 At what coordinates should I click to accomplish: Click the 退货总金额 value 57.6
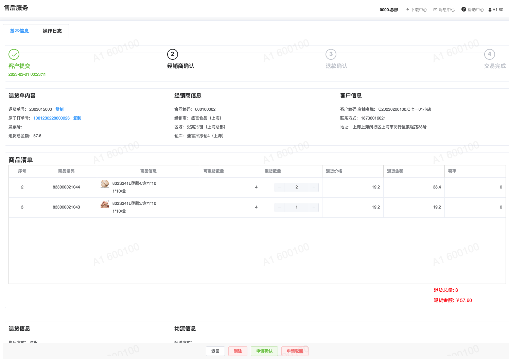click(37, 136)
